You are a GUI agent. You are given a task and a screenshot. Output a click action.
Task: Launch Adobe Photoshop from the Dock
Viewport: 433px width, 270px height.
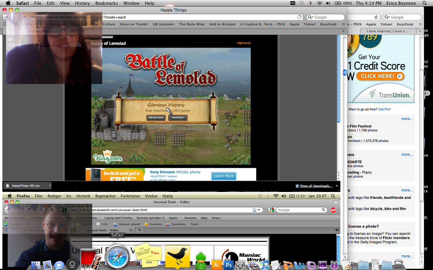(229, 265)
